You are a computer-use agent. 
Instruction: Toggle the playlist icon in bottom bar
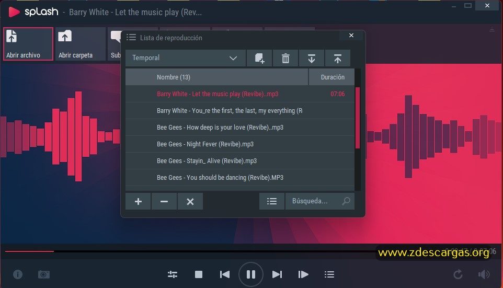pos(329,274)
